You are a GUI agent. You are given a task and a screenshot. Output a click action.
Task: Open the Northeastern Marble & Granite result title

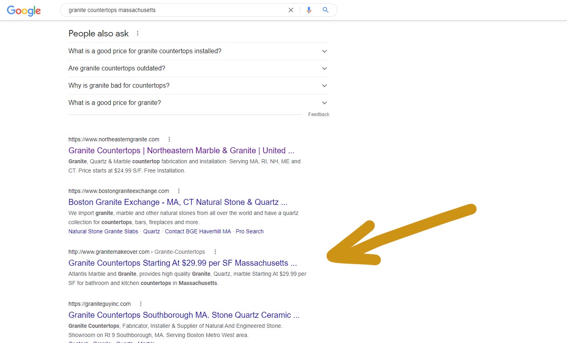(x=181, y=150)
